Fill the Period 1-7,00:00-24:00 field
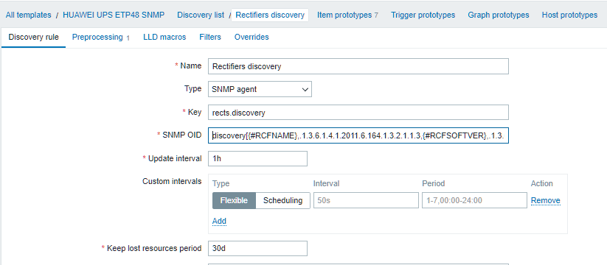The height and width of the screenshot is (265, 607). 474,200
